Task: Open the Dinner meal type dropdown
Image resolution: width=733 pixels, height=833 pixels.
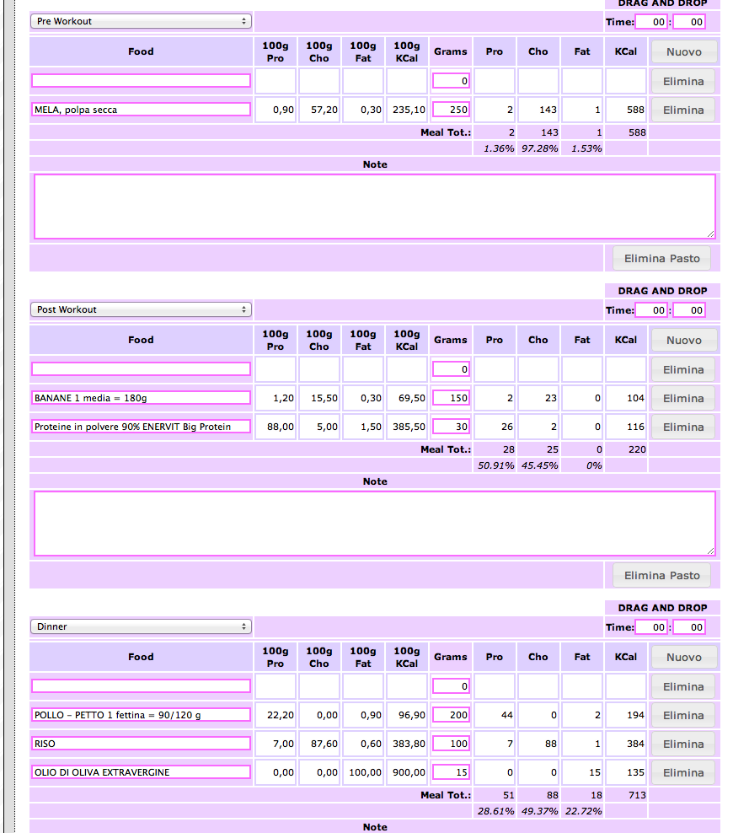Action: pyautogui.click(x=141, y=627)
